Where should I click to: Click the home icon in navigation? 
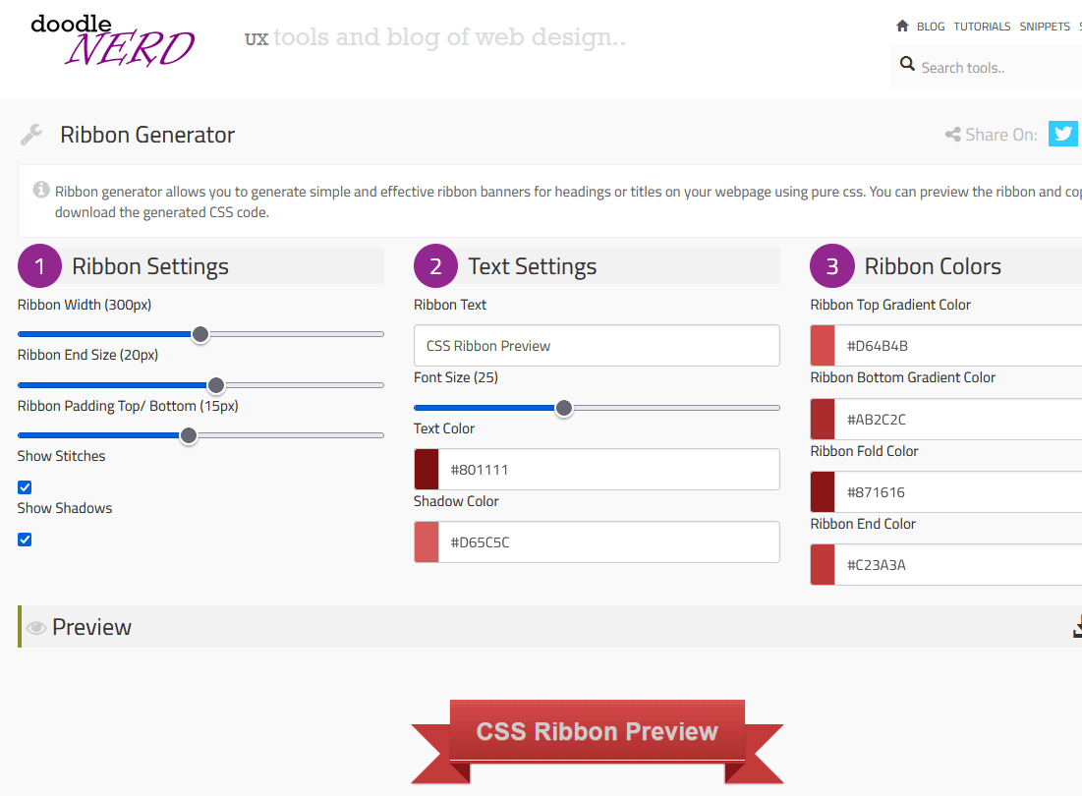[902, 27]
